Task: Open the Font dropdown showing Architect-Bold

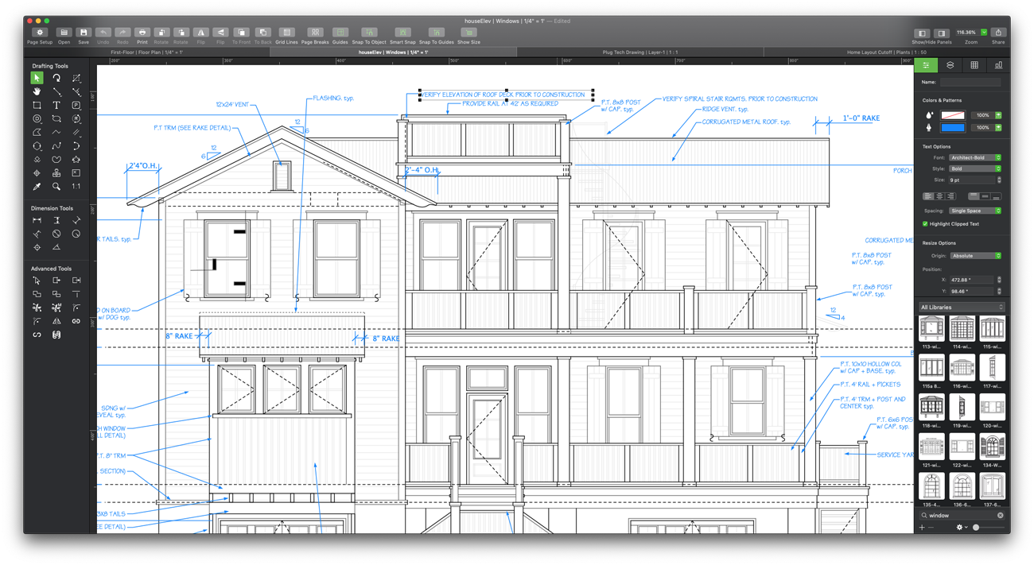Action: click(975, 157)
